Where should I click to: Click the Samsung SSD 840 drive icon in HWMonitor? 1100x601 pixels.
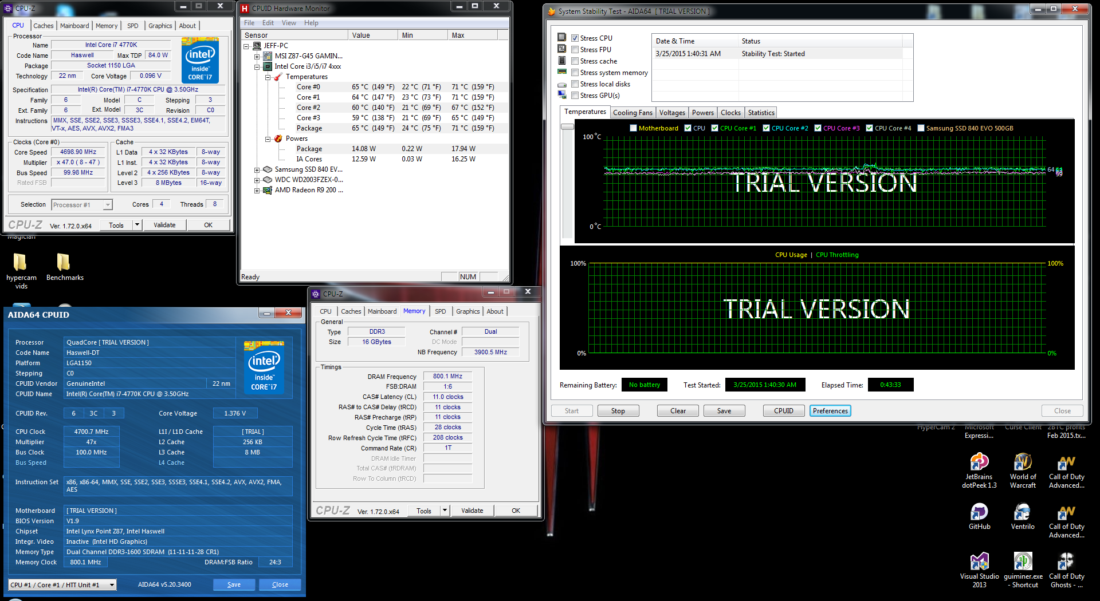268,169
